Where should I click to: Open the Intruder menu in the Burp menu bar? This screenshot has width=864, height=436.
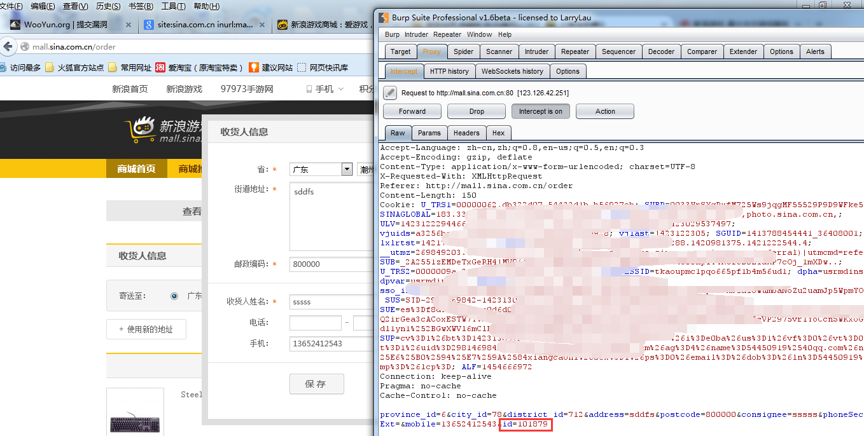pyautogui.click(x=417, y=34)
